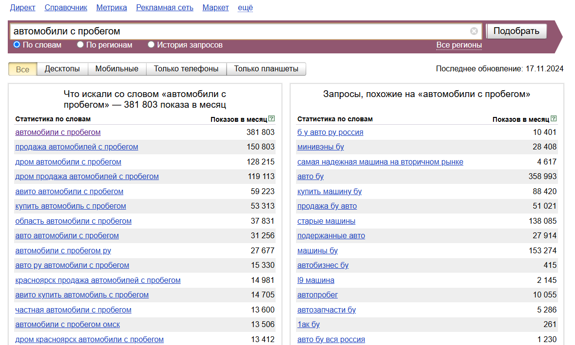This screenshot has height=345, width=575.
Task: Select the 'История запросов' radio button
Action: click(151, 44)
